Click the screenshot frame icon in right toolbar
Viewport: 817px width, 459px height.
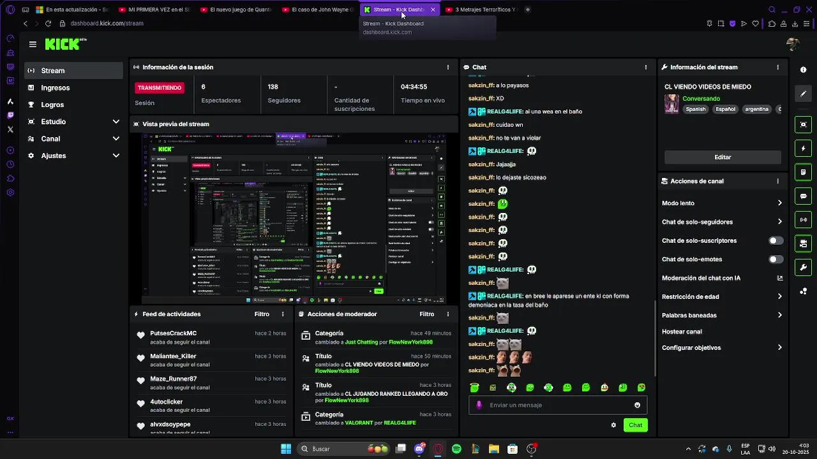click(x=803, y=124)
